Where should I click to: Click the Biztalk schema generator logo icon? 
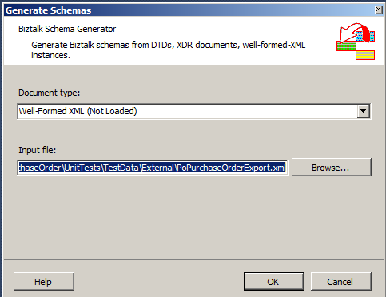[x=356, y=42]
